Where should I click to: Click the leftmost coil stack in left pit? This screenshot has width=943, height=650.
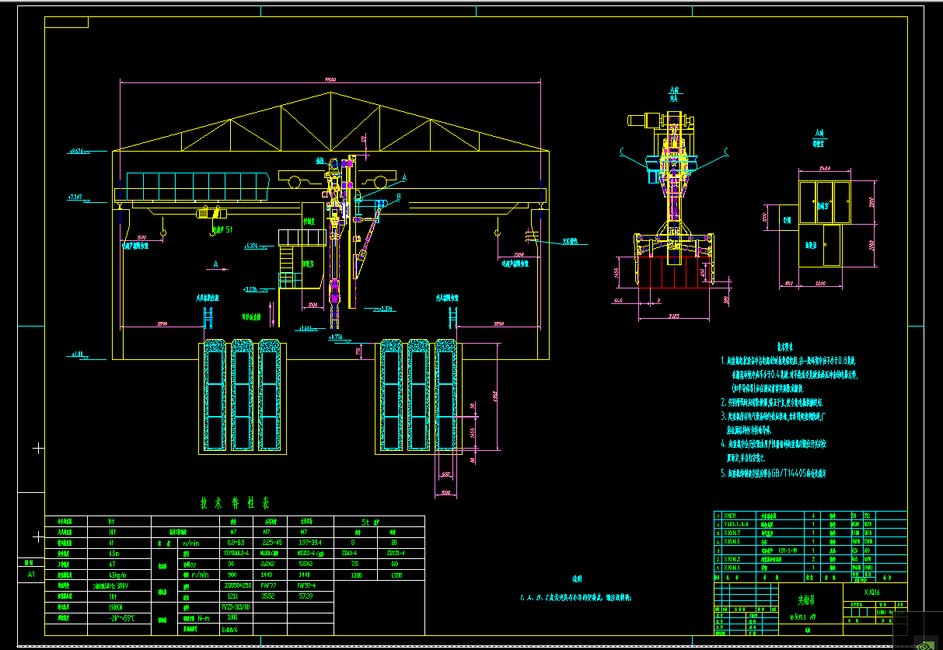(215, 396)
